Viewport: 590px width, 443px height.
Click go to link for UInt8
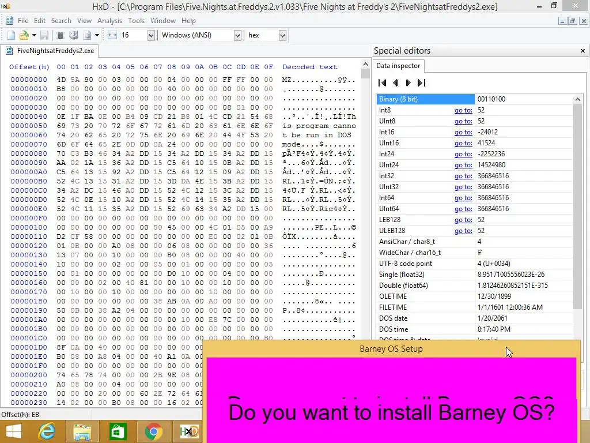pyautogui.click(x=463, y=121)
